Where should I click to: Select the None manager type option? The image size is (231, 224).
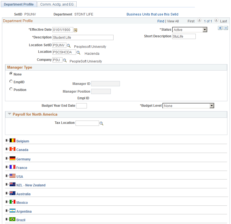click(11, 73)
